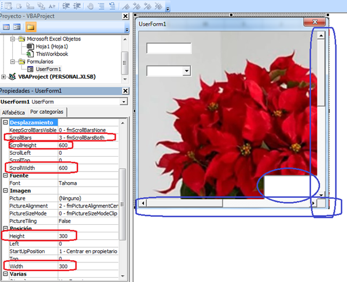Select the ScrollLeft property row
Image resolution: width=347 pixels, height=282 pixels.
(x=64, y=153)
